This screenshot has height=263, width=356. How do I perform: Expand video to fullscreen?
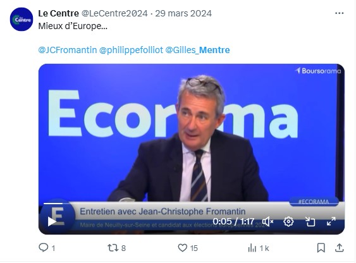(x=331, y=221)
